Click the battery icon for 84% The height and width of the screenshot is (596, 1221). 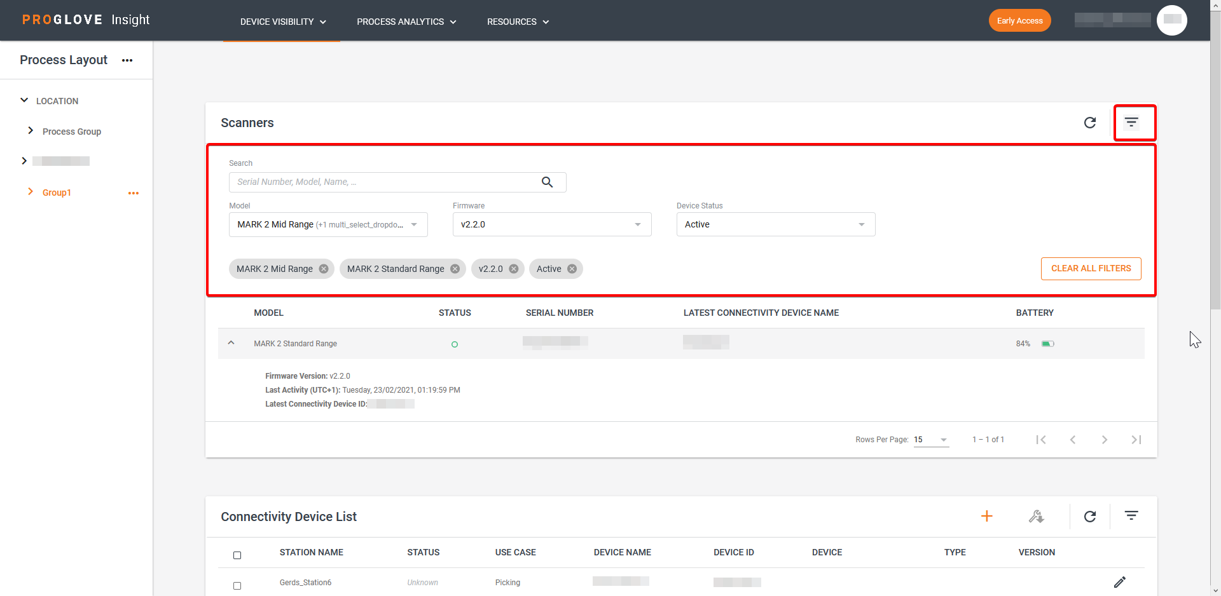click(1048, 344)
